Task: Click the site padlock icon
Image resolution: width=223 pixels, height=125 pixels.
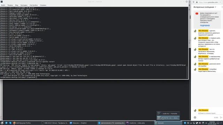Action: (x=197, y=2)
